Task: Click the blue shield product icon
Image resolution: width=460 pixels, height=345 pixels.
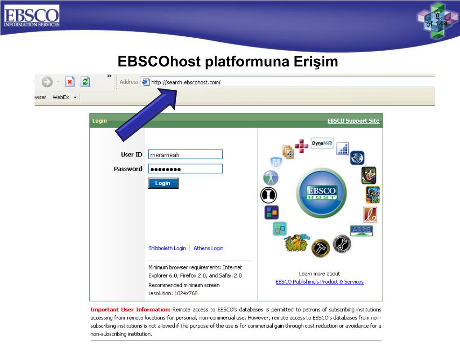Action: coord(276,162)
